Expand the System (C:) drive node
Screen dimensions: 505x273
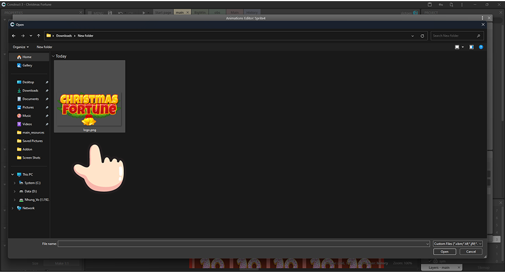pyautogui.click(x=14, y=183)
